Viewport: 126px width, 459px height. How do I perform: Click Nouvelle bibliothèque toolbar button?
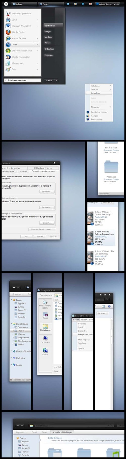[62, 432]
